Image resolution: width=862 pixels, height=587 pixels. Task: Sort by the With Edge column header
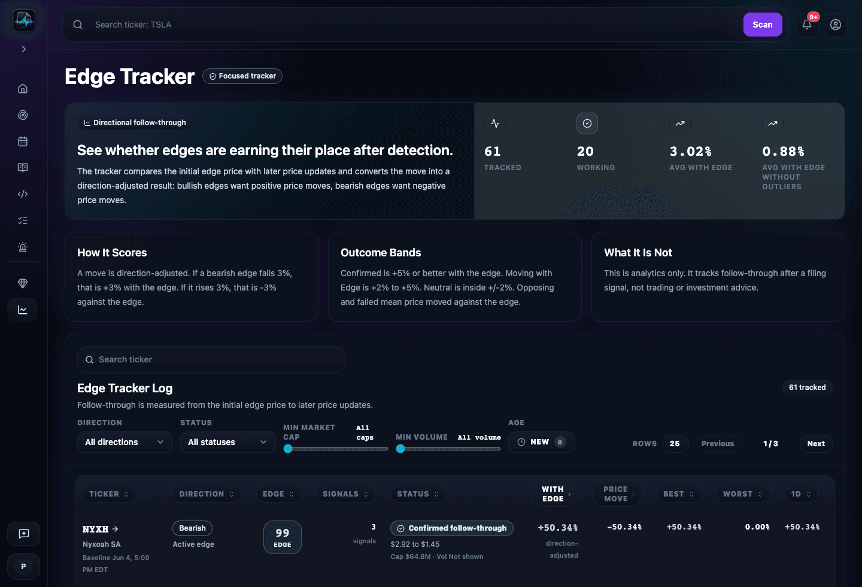pos(555,494)
